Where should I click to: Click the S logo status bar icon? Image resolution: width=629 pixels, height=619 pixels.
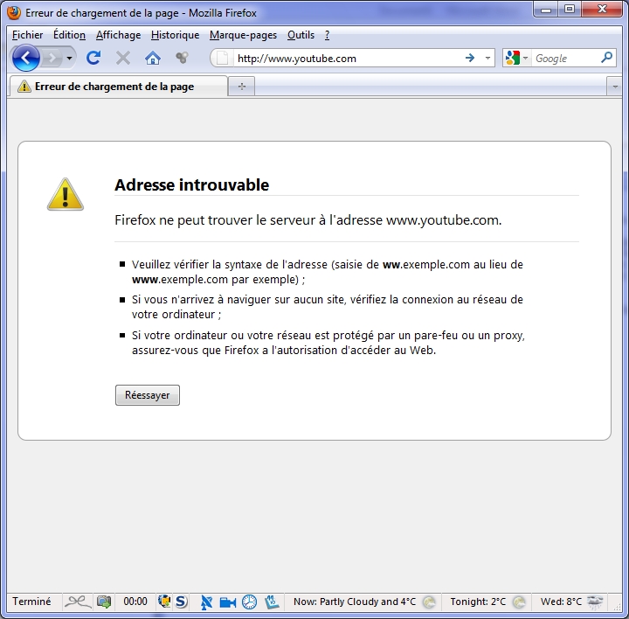click(182, 602)
